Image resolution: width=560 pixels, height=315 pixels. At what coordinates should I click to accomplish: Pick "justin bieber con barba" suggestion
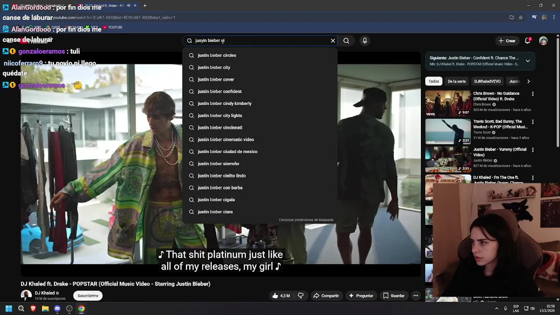point(260,188)
